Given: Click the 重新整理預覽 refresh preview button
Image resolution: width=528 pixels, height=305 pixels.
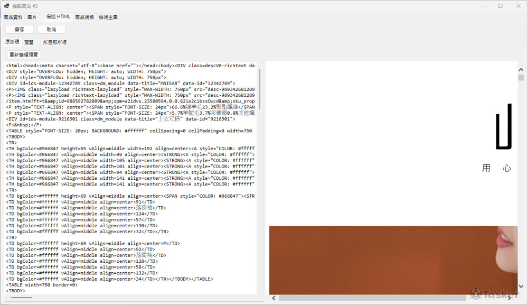Looking at the screenshot, I should tap(24, 54).
